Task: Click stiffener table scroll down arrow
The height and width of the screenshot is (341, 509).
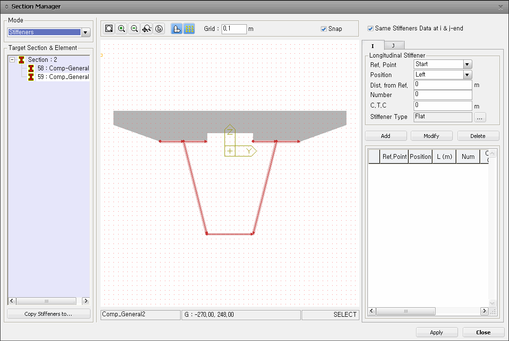Action: [x=492, y=303]
